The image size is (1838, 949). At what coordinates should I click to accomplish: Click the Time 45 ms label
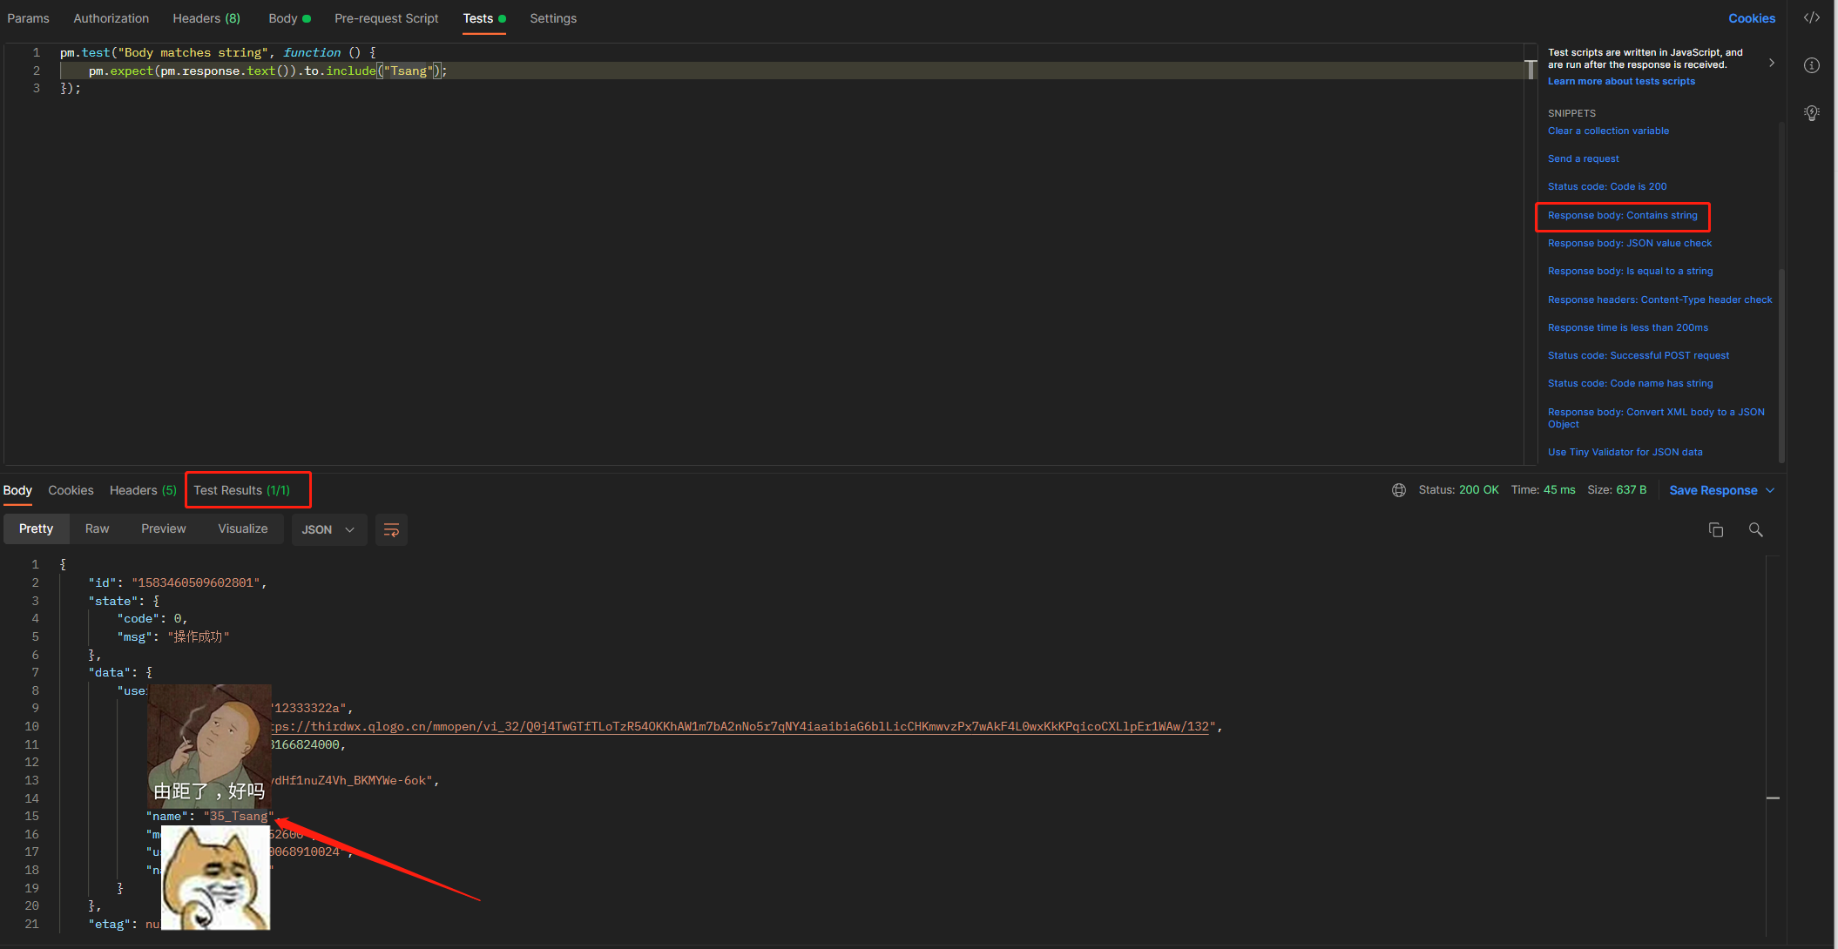click(x=1543, y=490)
